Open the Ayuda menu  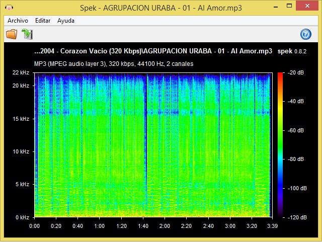point(66,21)
